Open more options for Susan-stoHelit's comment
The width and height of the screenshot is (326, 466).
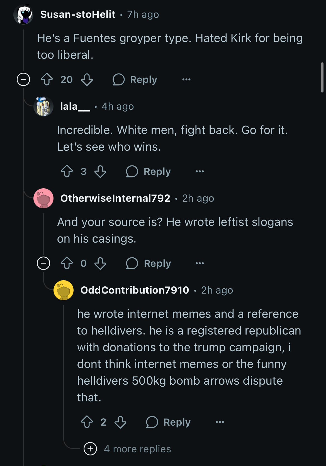(x=186, y=79)
